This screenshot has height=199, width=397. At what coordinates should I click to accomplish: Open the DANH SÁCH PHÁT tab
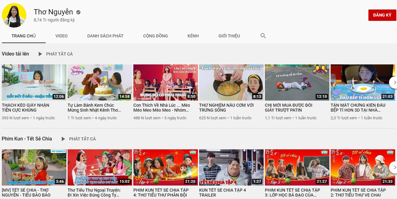pyautogui.click(x=105, y=36)
